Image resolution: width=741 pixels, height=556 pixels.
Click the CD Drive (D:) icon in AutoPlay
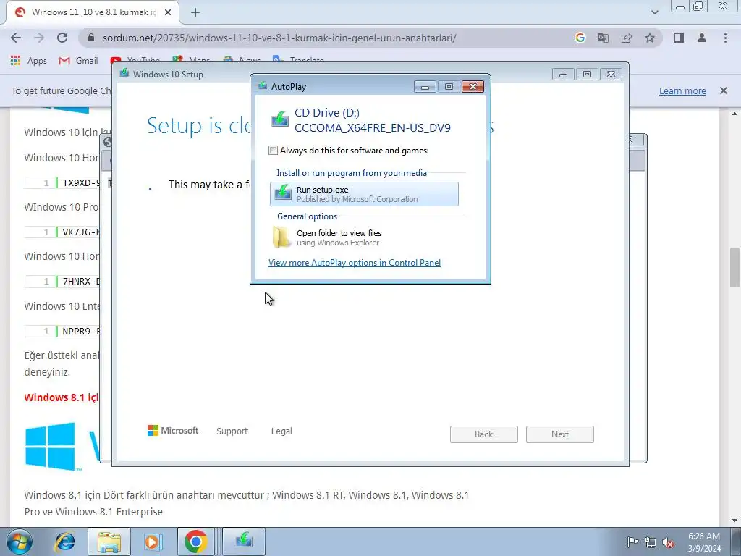point(280,119)
